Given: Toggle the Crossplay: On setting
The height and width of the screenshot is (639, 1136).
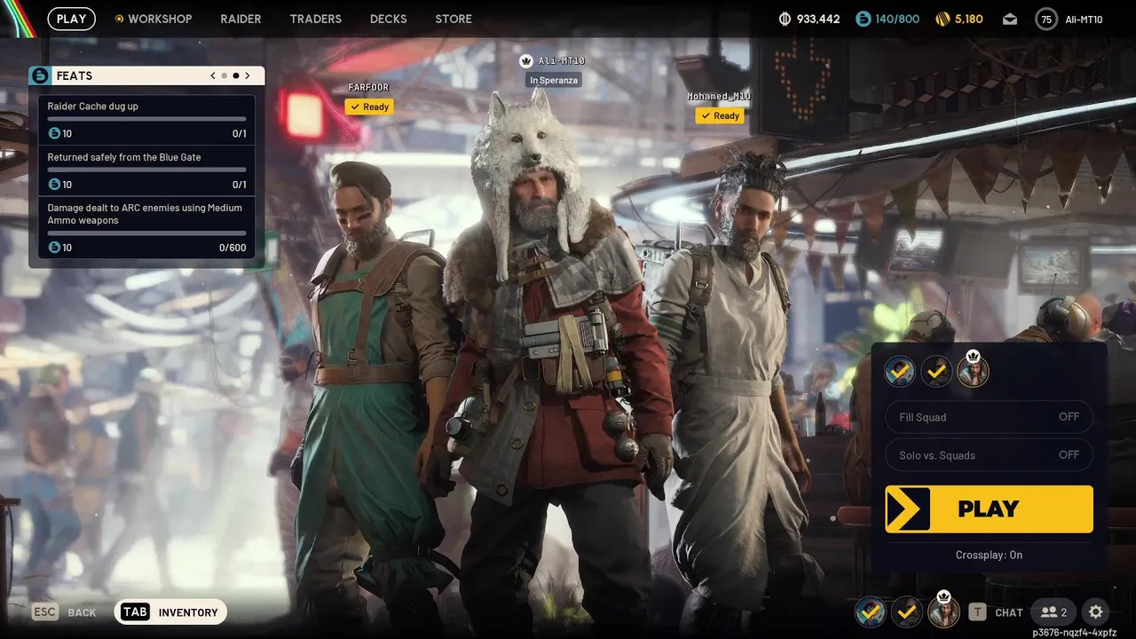Looking at the screenshot, I should [989, 555].
